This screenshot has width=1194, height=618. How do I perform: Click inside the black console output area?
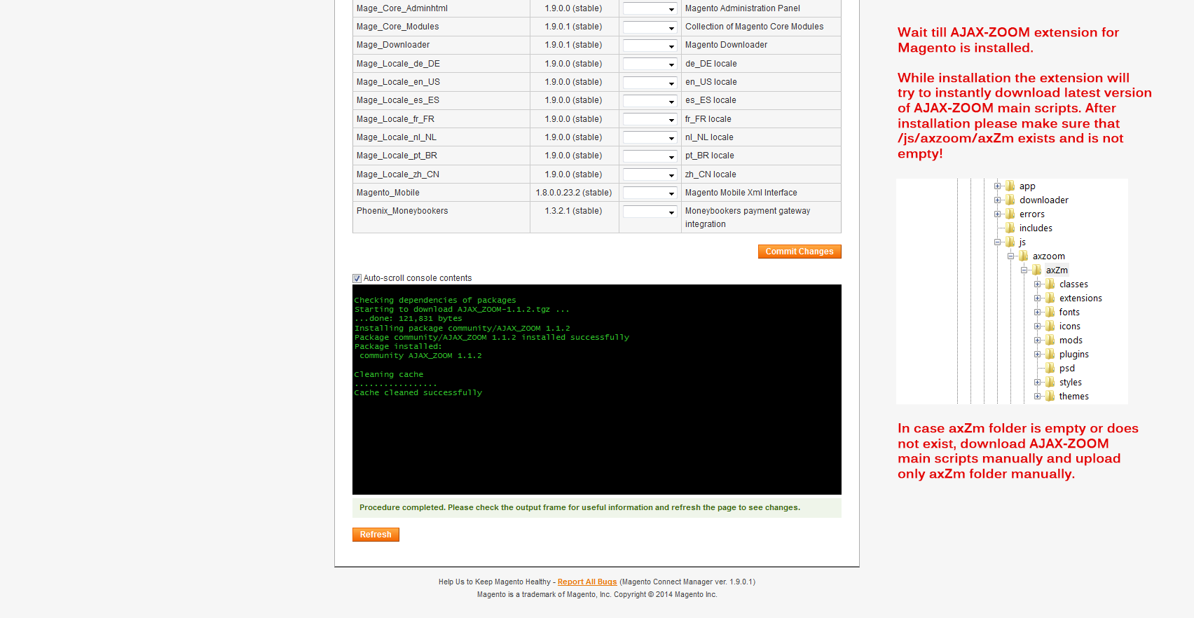(596, 434)
